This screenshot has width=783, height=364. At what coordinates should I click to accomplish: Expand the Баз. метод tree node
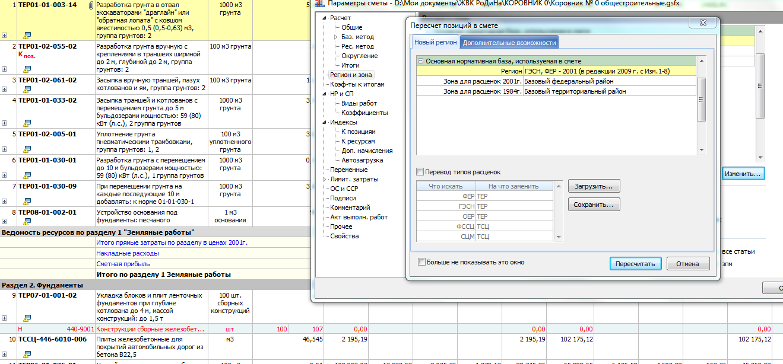[x=336, y=37]
